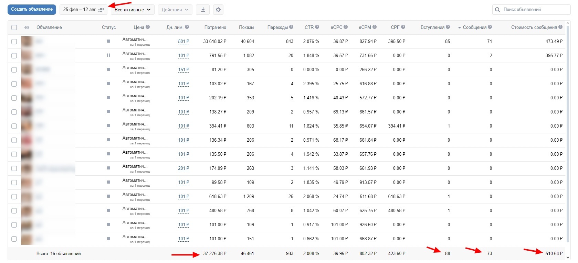Viewport: 578px width, 263px height.
Task: Click help icon next to Переходы
Action: [291, 27]
